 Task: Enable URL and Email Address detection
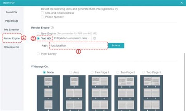[42, 13]
